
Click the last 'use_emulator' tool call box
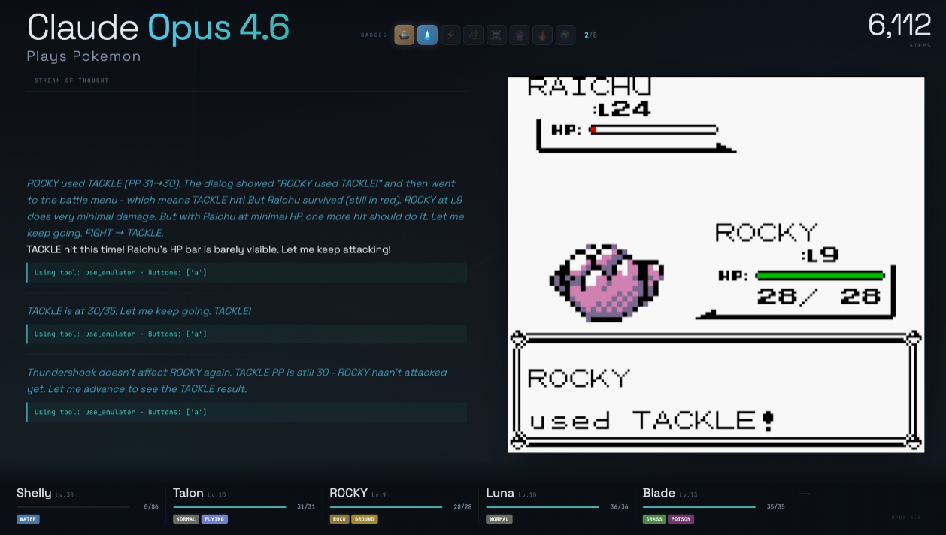[x=247, y=412]
